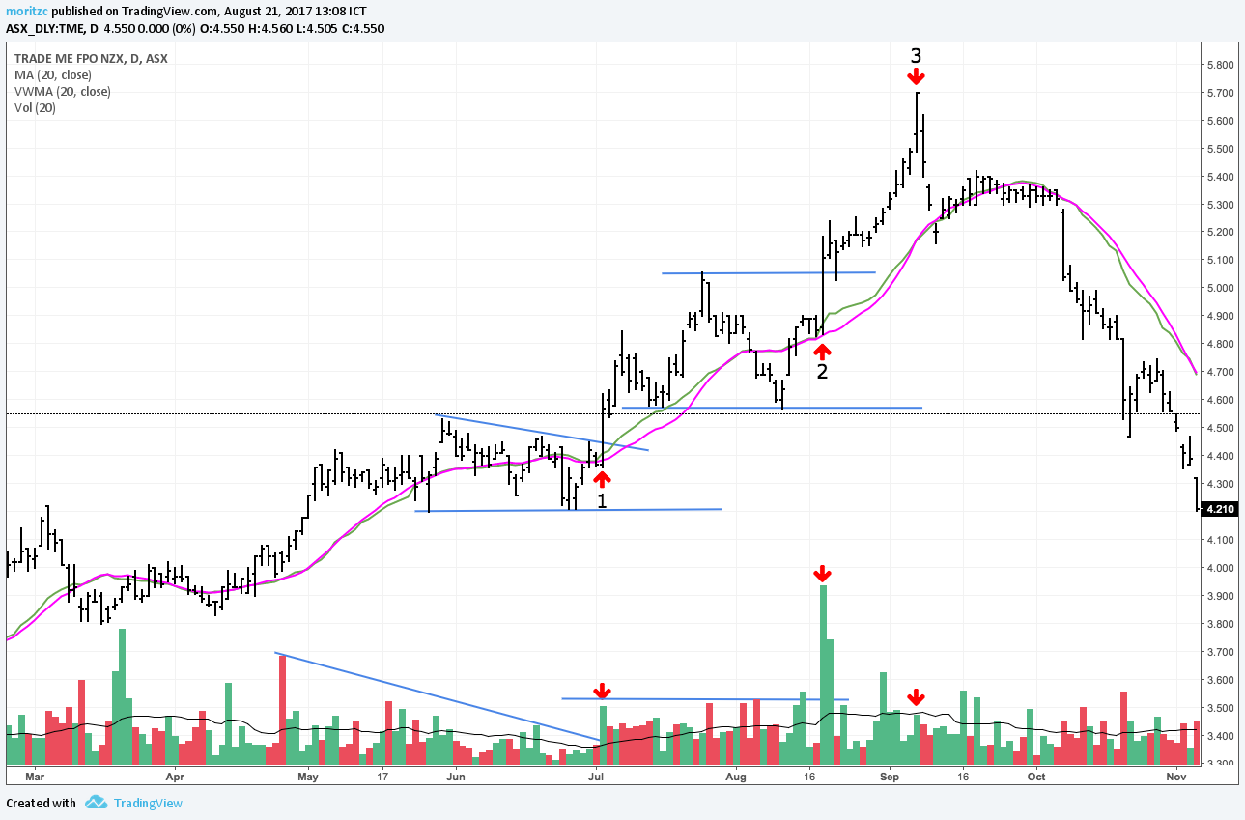The width and height of the screenshot is (1245, 820).
Task: Click the tallest green volume bar in August
Action: (x=823, y=675)
